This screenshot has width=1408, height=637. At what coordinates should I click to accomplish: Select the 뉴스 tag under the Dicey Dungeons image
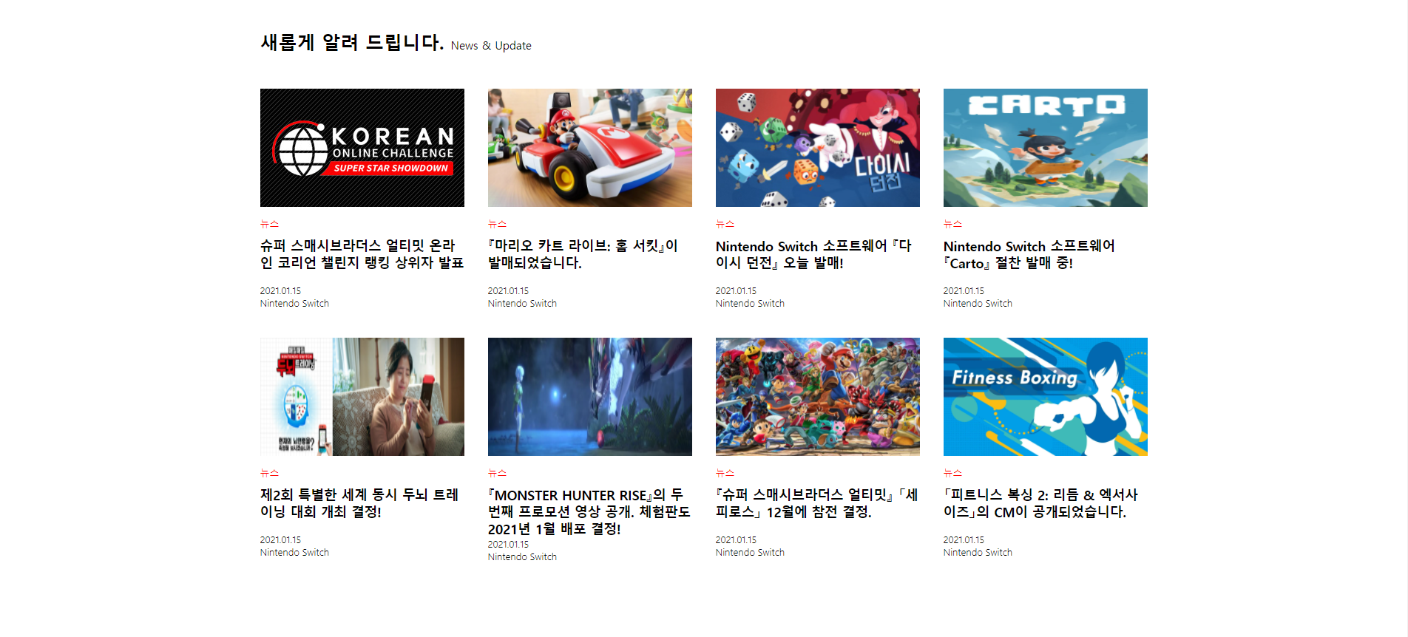[725, 224]
